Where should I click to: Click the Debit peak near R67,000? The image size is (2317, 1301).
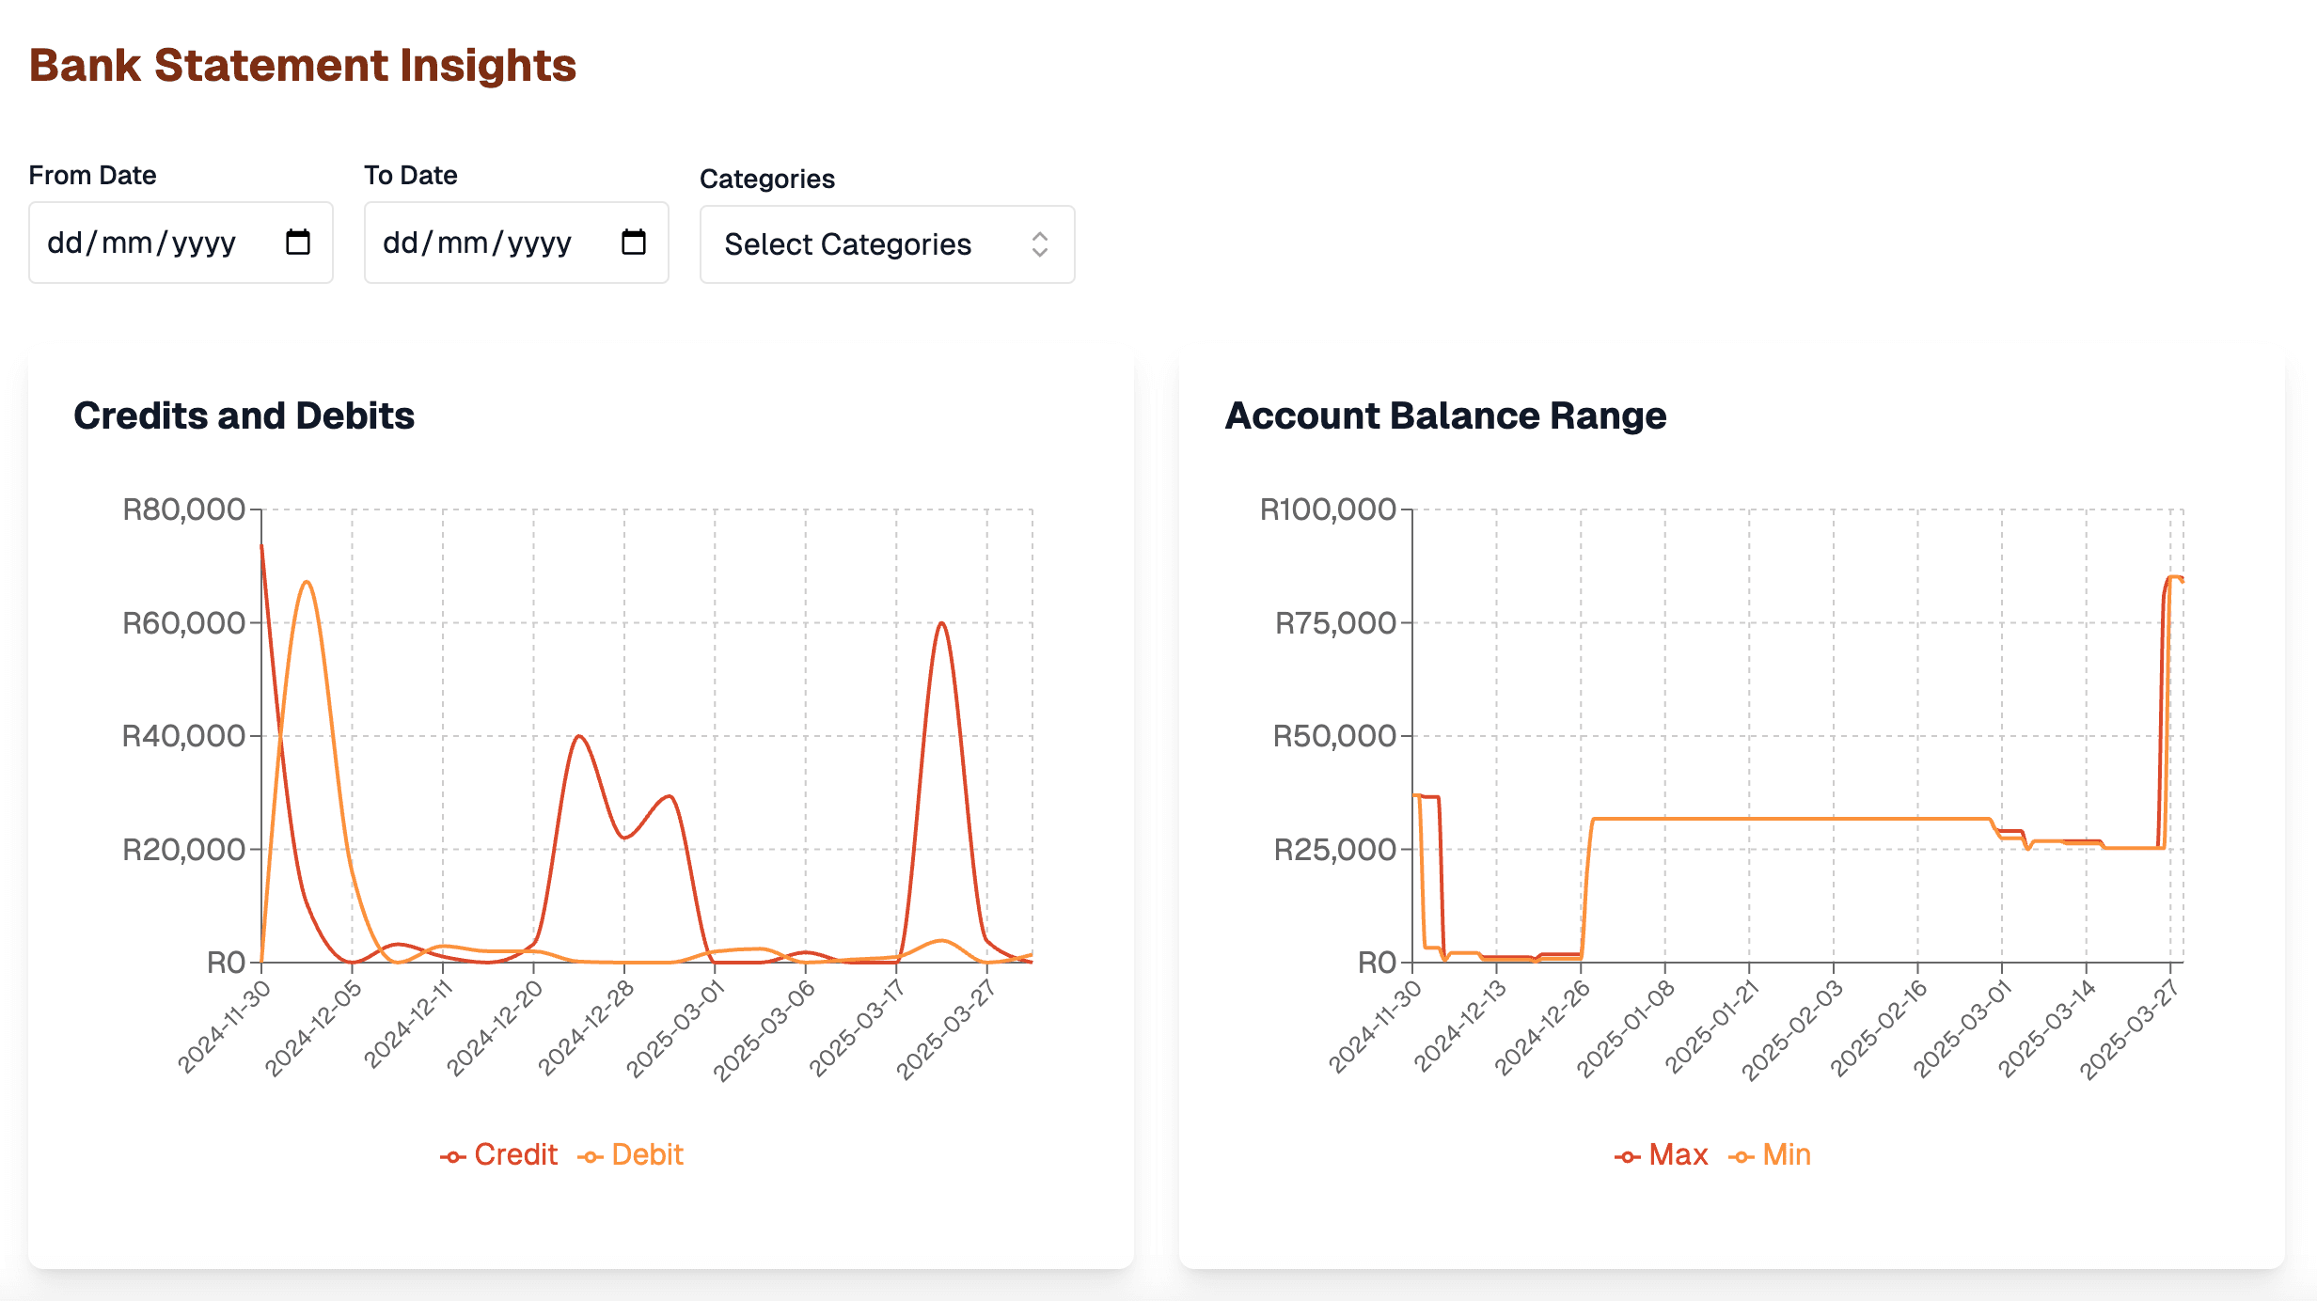[x=307, y=582]
